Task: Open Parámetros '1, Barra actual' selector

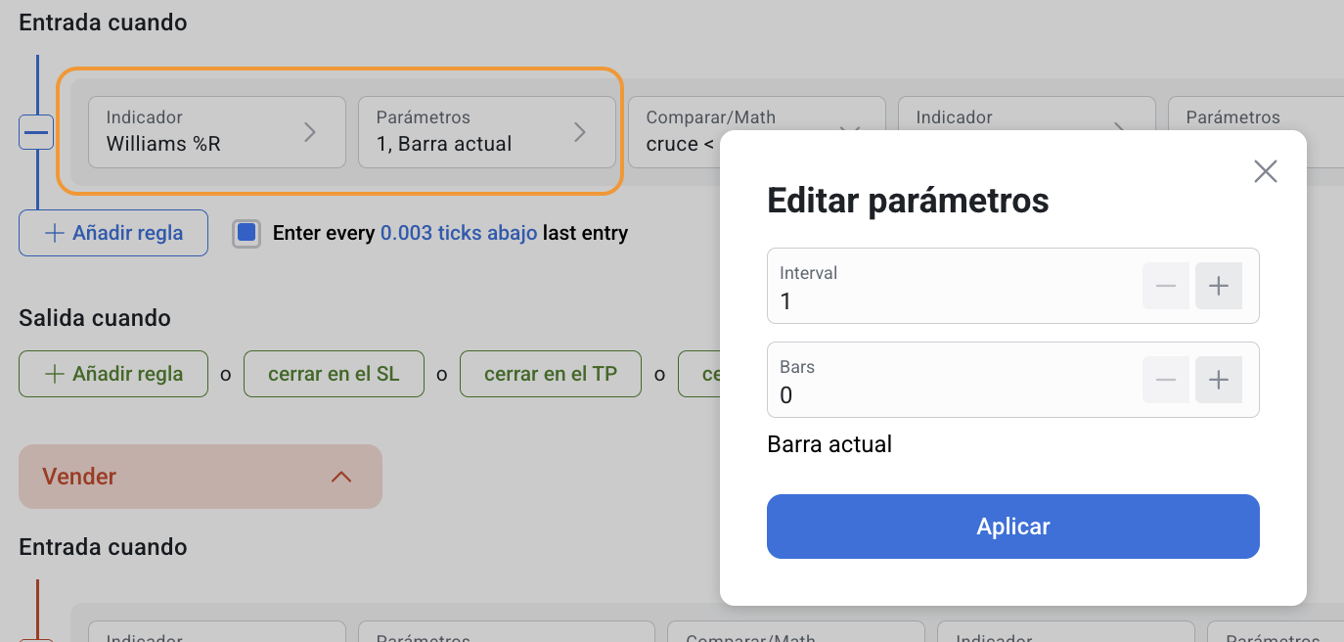Action: click(x=487, y=132)
